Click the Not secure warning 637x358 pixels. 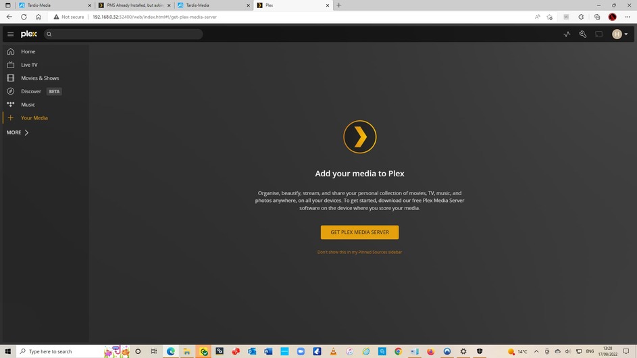point(69,17)
